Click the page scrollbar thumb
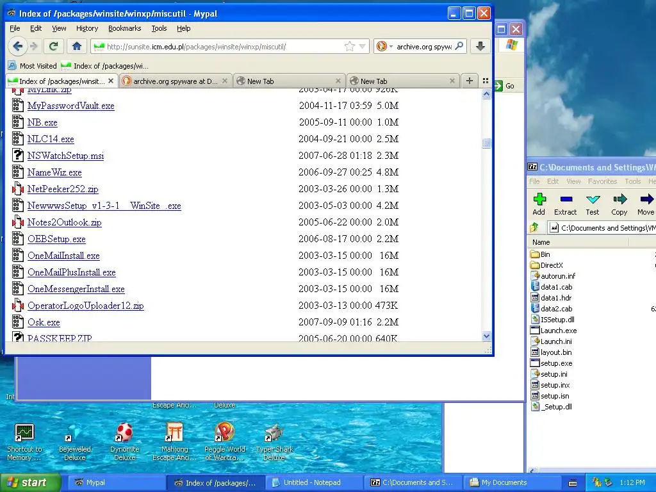Screen dimensions: 656x492 (486, 143)
